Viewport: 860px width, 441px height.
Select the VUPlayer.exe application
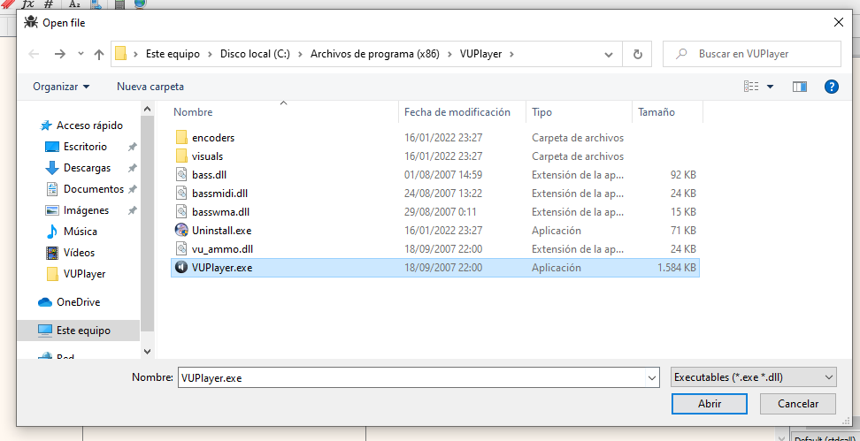[x=435, y=268]
